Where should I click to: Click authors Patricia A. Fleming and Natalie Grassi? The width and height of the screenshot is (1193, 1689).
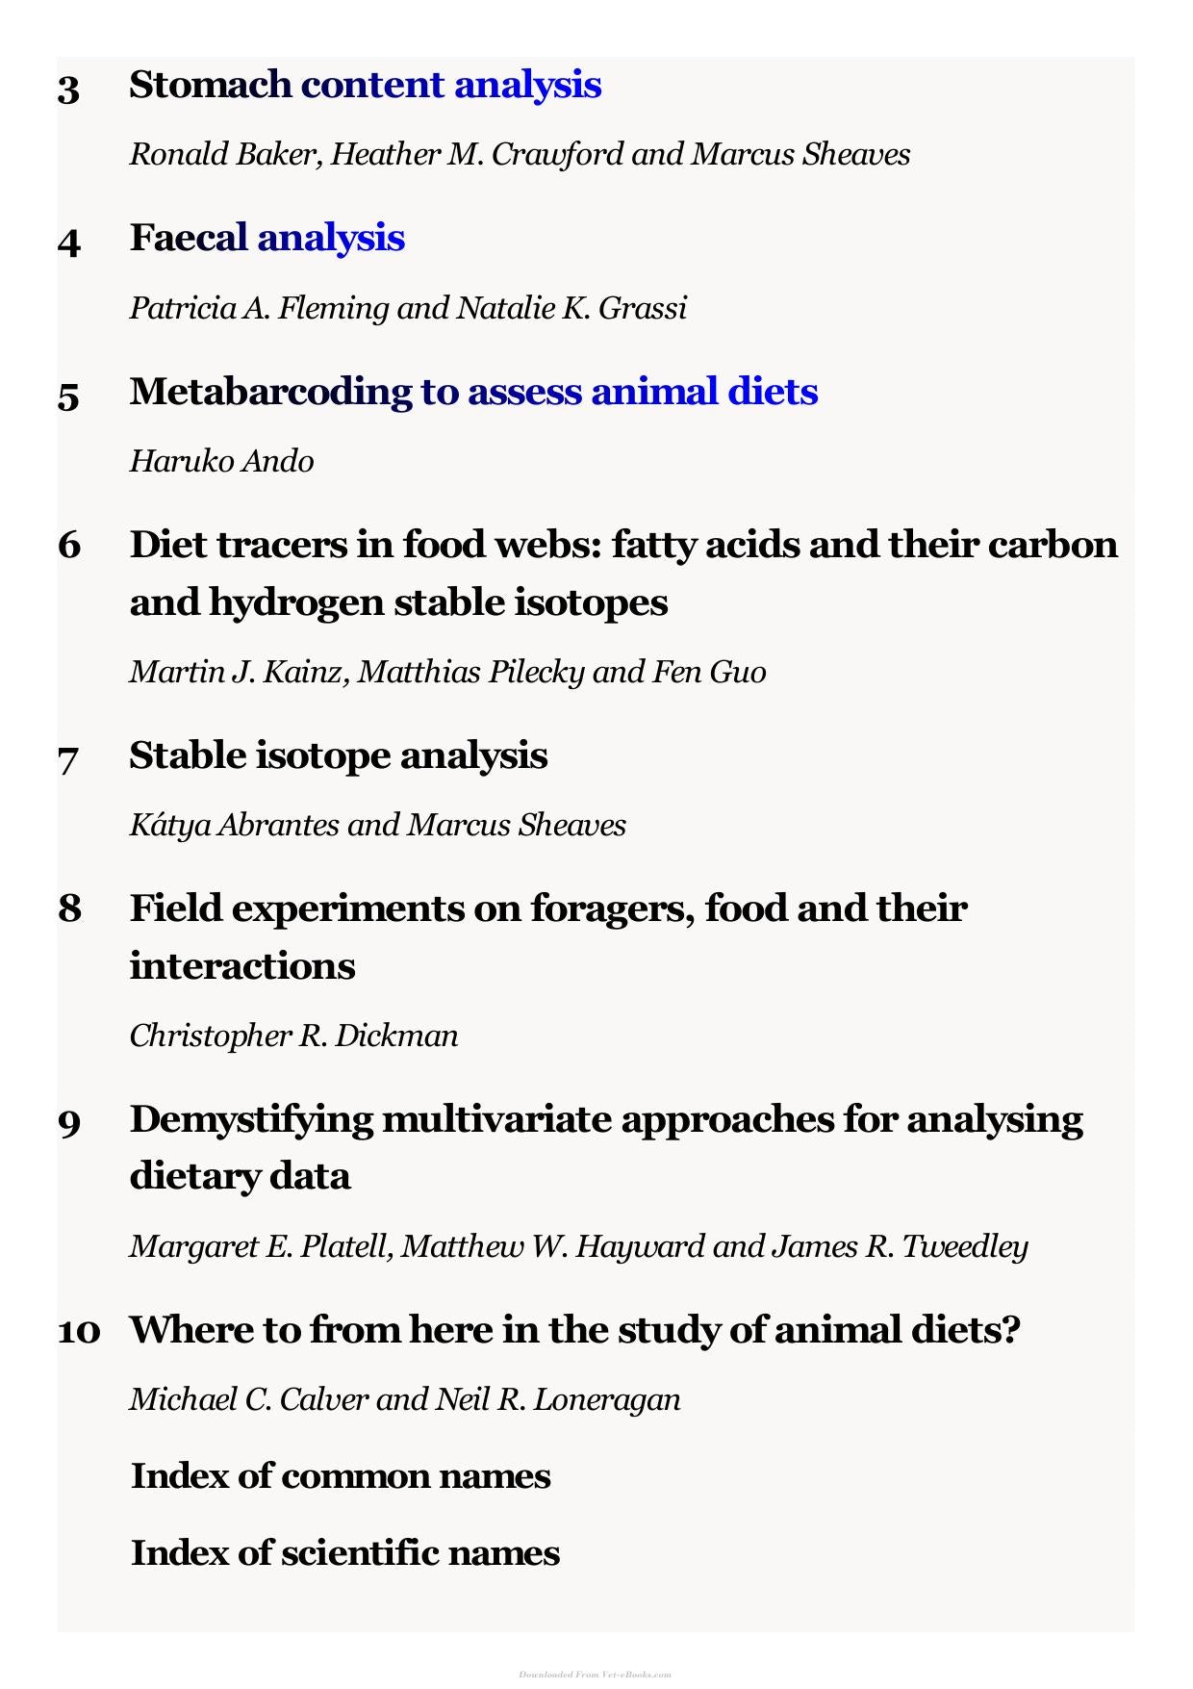pyautogui.click(x=409, y=309)
